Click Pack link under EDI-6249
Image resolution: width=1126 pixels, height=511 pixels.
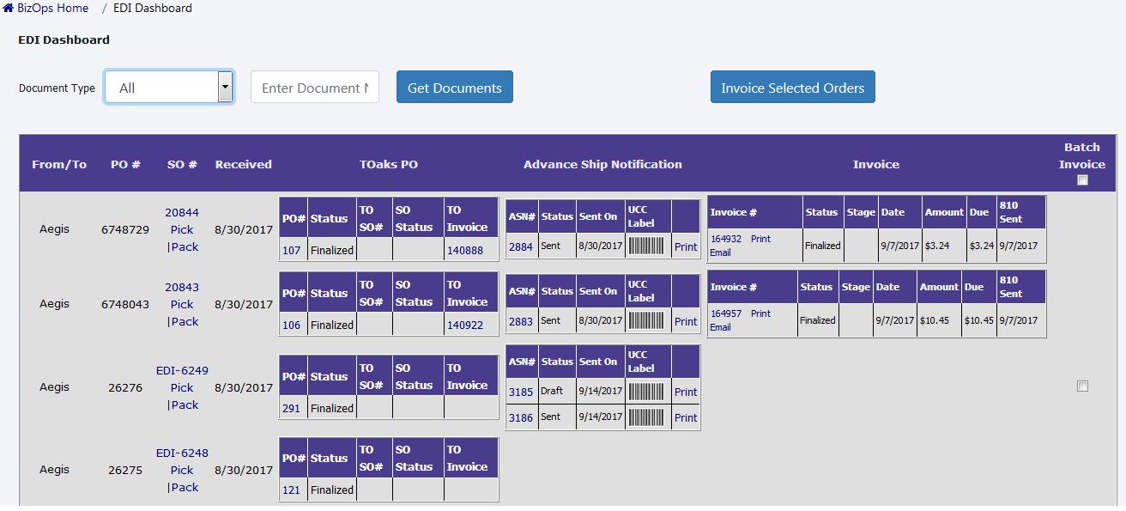pyautogui.click(x=185, y=405)
